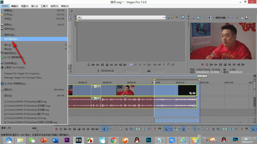Open the preview overlays grid dropdown arrow

[236, 18]
